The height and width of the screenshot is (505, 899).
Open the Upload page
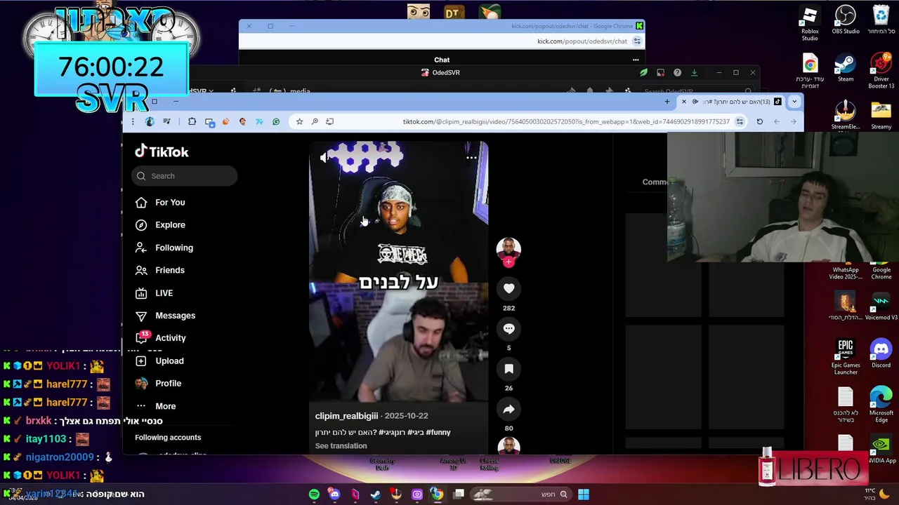pos(160,361)
